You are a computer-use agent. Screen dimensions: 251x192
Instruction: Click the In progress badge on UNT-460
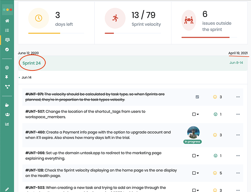[x=192, y=142]
